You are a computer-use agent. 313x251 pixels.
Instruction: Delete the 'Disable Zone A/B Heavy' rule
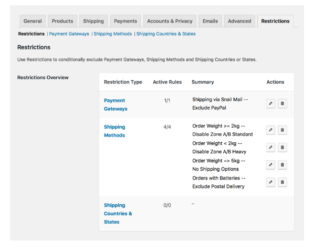[x=282, y=148]
